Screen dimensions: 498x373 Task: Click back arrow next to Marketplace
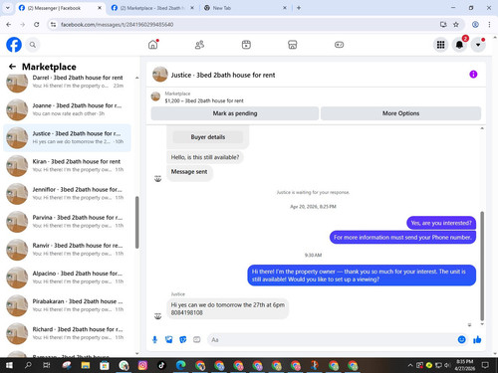click(12, 67)
